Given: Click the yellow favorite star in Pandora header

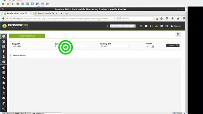Looking at the screenshot, I should (108, 26).
